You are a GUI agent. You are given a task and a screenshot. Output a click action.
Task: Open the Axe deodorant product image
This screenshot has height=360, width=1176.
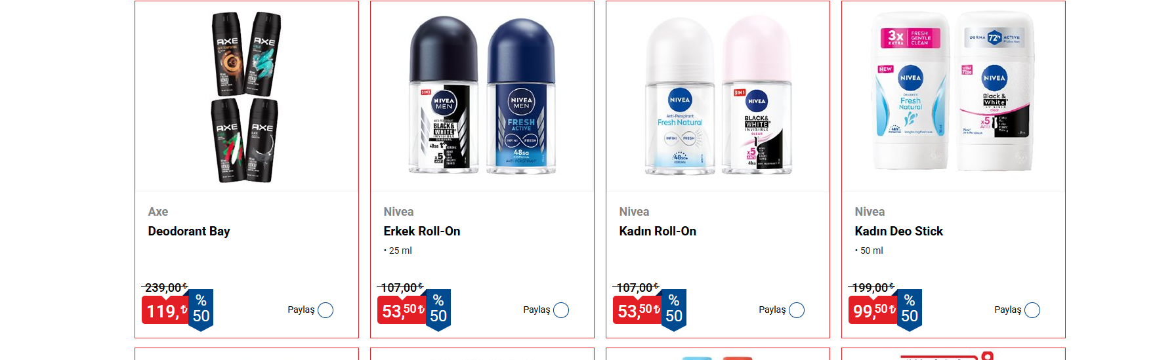coord(246,97)
